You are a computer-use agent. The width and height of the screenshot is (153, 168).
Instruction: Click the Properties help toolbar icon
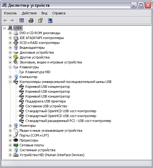click(41, 20)
